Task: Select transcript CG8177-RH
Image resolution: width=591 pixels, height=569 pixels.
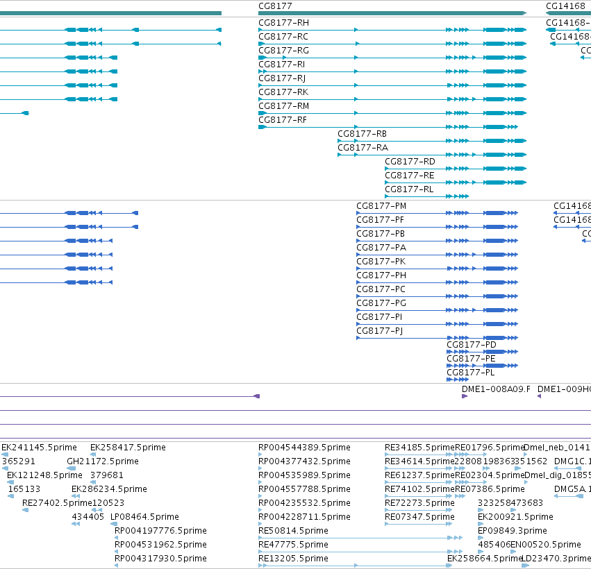Action: 284,23
